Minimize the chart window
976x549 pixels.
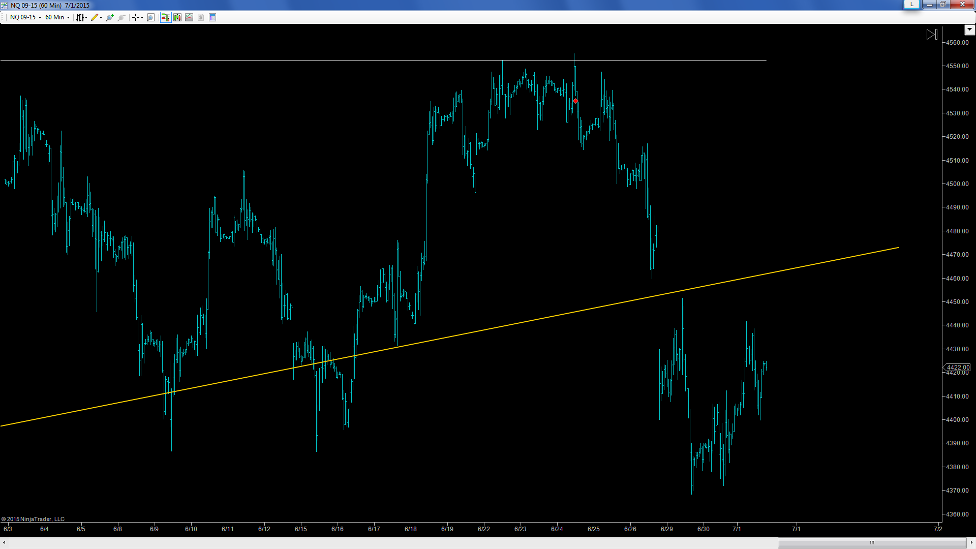930,5
